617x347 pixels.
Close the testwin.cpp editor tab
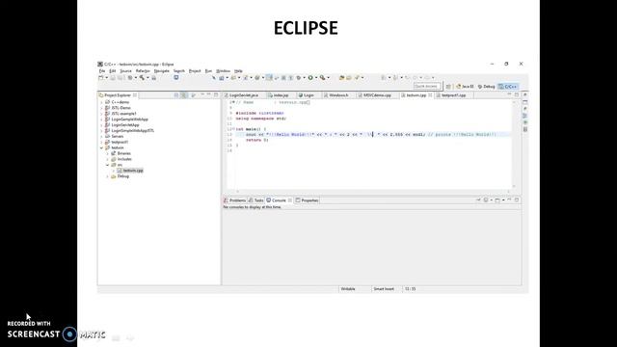pyautogui.click(x=430, y=95)
